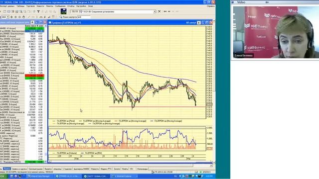Open the SIGNAL-COM QUIK taskbar button
The height and width of the screenshot is (179, 319).
pos(96,176)
